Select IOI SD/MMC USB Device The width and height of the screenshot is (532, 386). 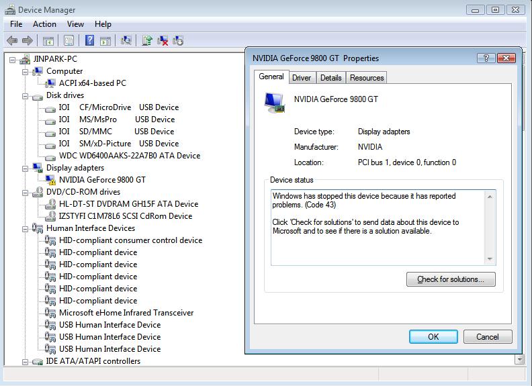click(x=116, y=132)
